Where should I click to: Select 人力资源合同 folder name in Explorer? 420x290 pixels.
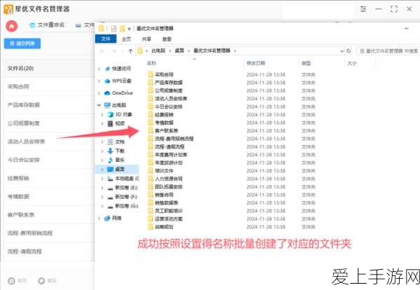[x=169, y=179]
